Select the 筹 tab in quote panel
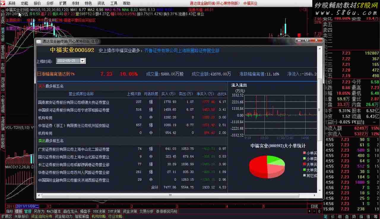This screenshot has width=380, height=219. click(x=376, y=216)
